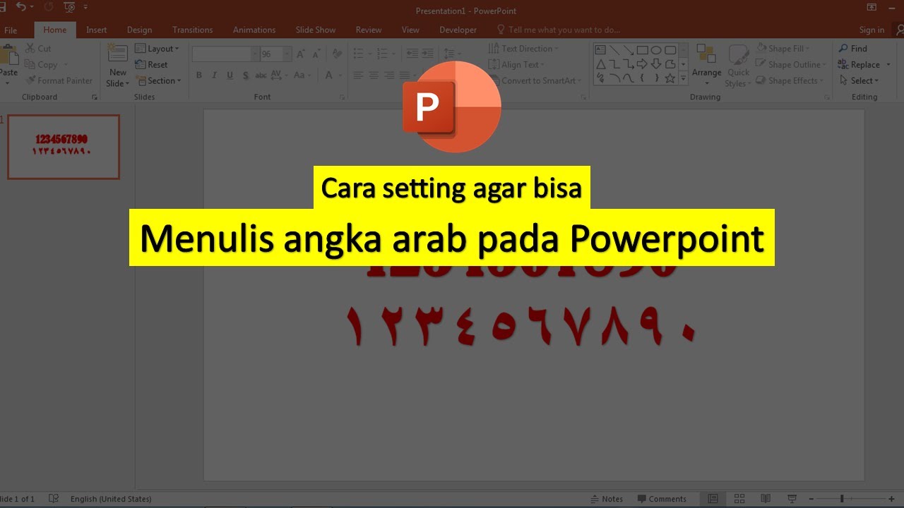Click Increase Font Size icon

pos(301,54)
